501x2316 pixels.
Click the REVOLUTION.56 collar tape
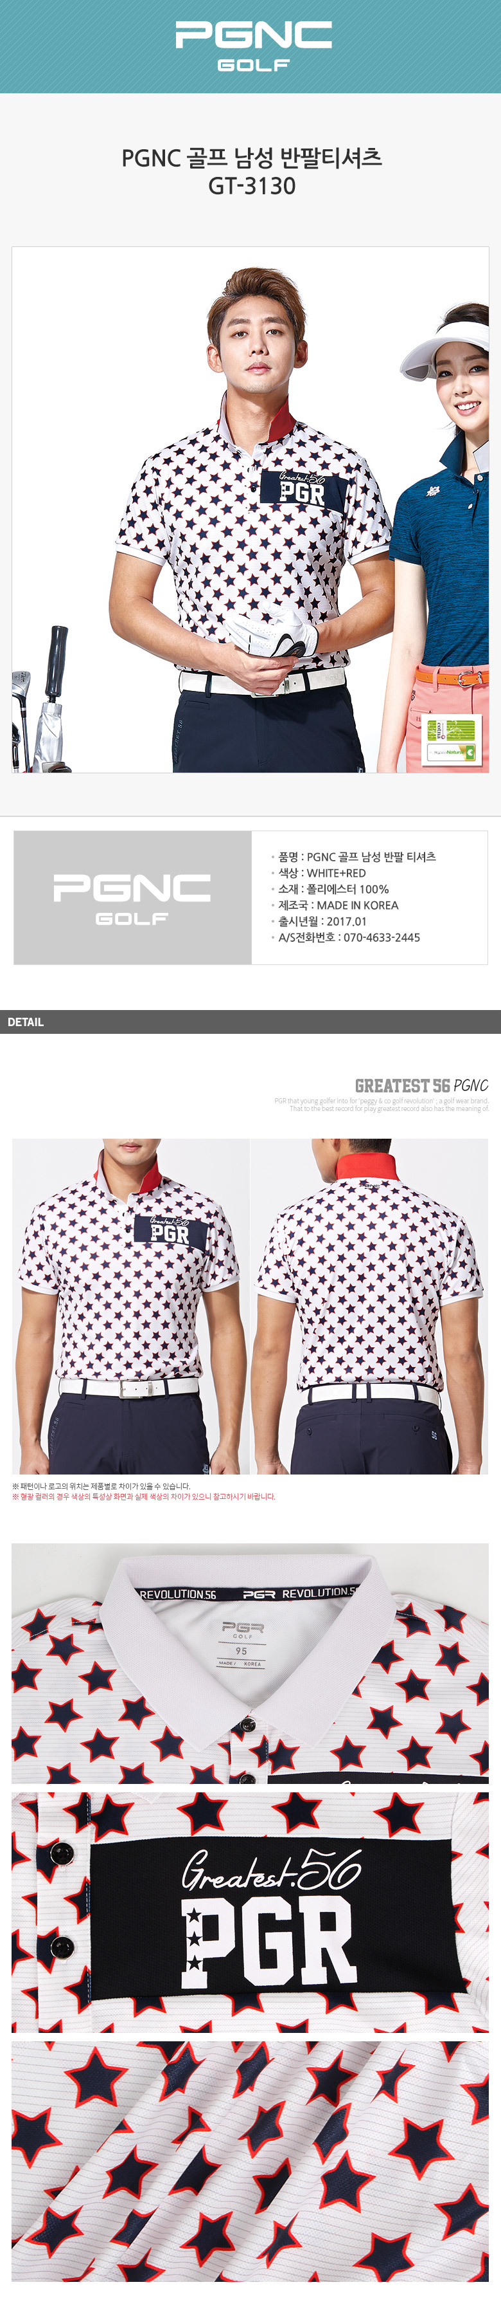pyautogui.click(x=248, y=1594)
